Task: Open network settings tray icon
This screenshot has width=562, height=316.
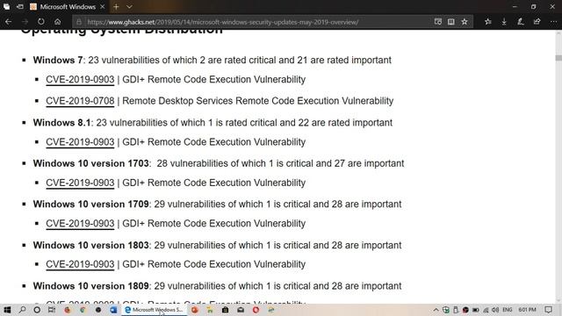Action: point(486,310)
